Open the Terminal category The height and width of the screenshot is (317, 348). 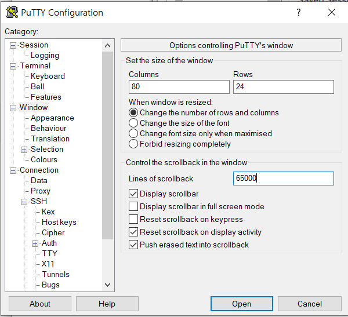[35, 65]
